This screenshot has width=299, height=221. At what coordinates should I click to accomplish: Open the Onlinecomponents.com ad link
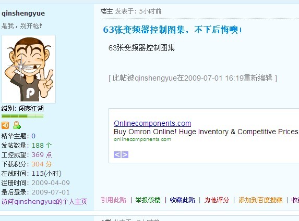tap(152, 123)
